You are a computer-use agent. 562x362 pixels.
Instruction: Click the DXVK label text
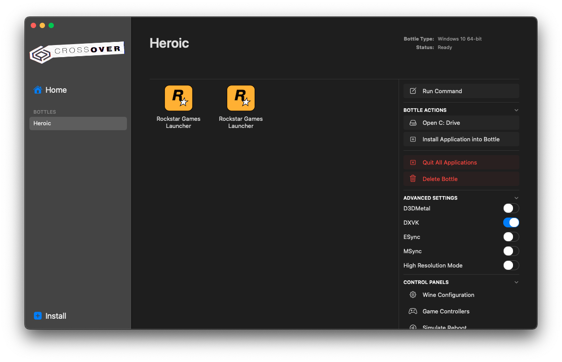411,222
